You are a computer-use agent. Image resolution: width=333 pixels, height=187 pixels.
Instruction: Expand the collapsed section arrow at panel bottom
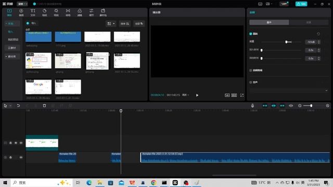pos(326,90)
